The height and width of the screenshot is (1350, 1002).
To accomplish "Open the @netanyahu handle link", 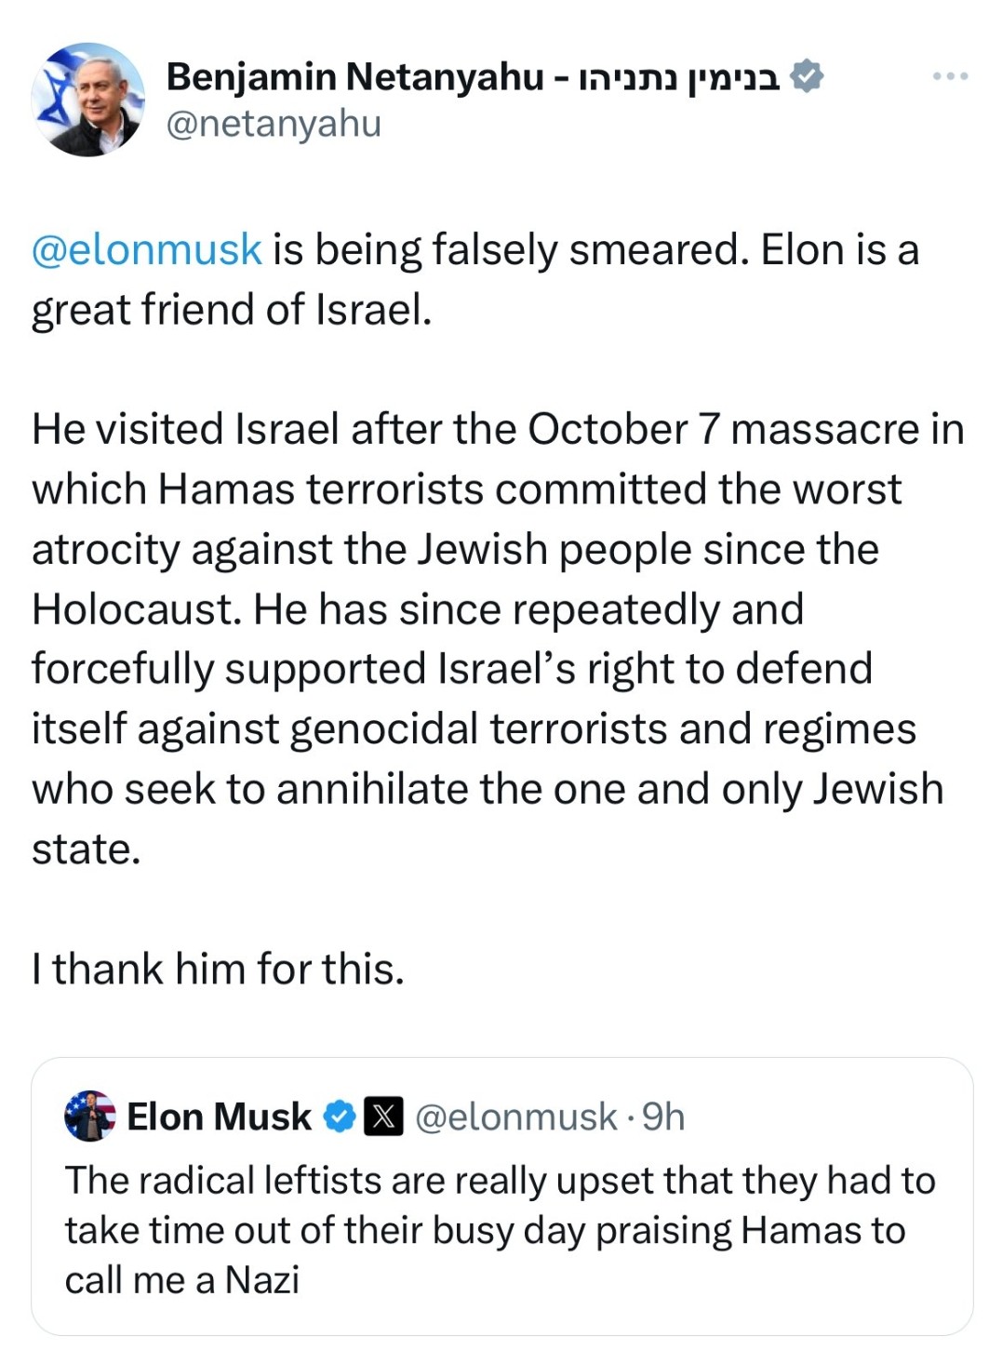I will (273, 124).
